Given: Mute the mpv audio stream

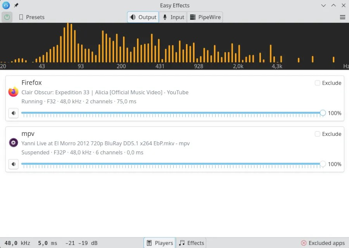Looking at the screenshot, I should 13,164.
